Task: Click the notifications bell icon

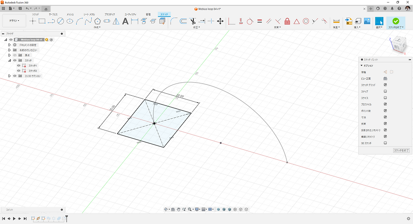Action: coord(392,9)
